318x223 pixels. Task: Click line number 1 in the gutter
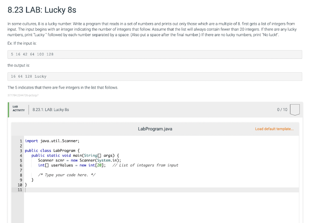[21, 141]
